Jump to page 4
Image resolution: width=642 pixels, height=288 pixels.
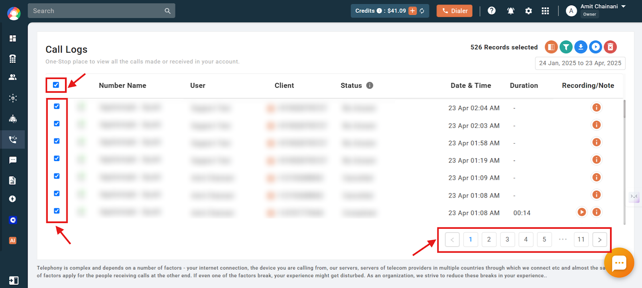click(x=526, y=240)
